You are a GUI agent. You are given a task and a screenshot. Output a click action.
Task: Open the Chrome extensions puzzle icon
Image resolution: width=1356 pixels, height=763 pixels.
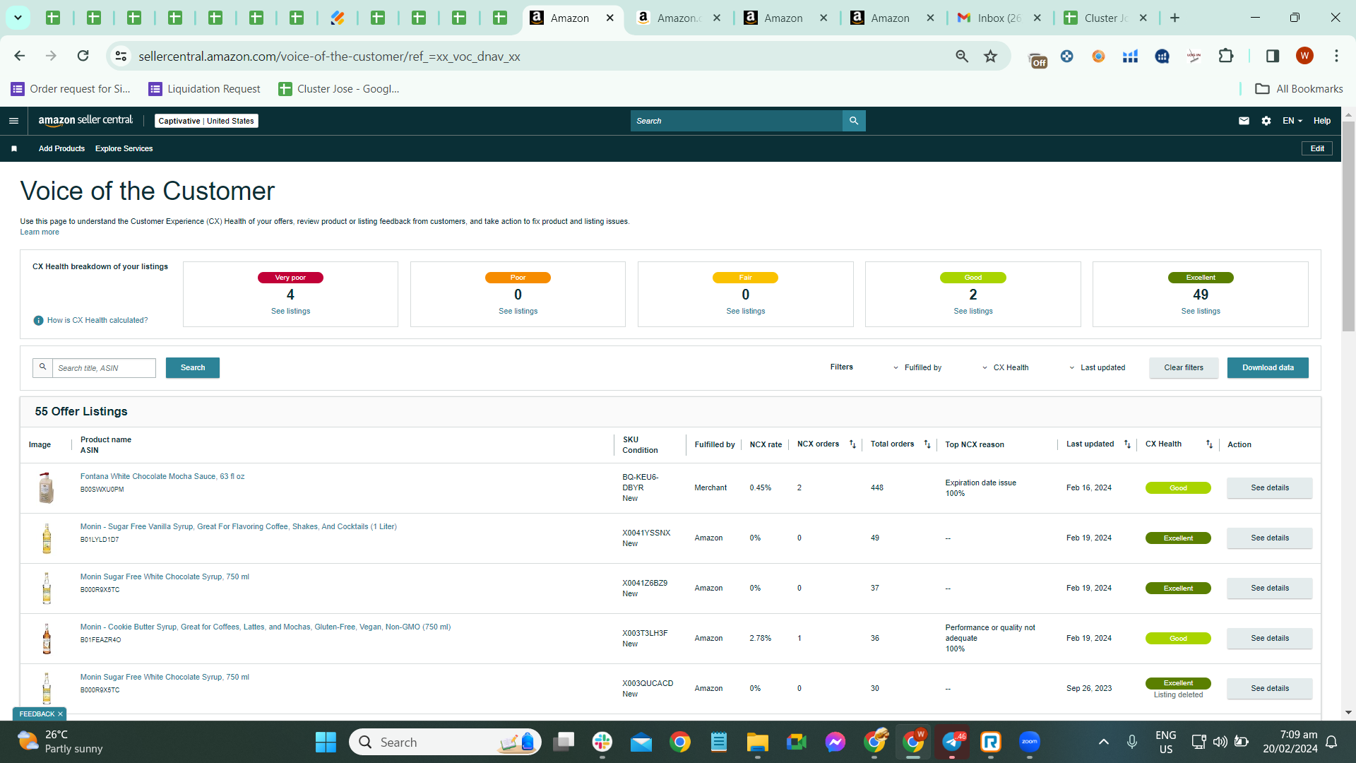(1226, 56)
